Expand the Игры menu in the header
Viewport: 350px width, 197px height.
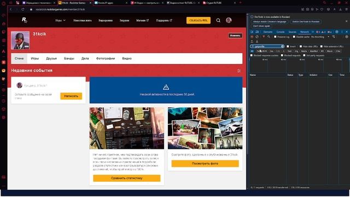[60, 20]
